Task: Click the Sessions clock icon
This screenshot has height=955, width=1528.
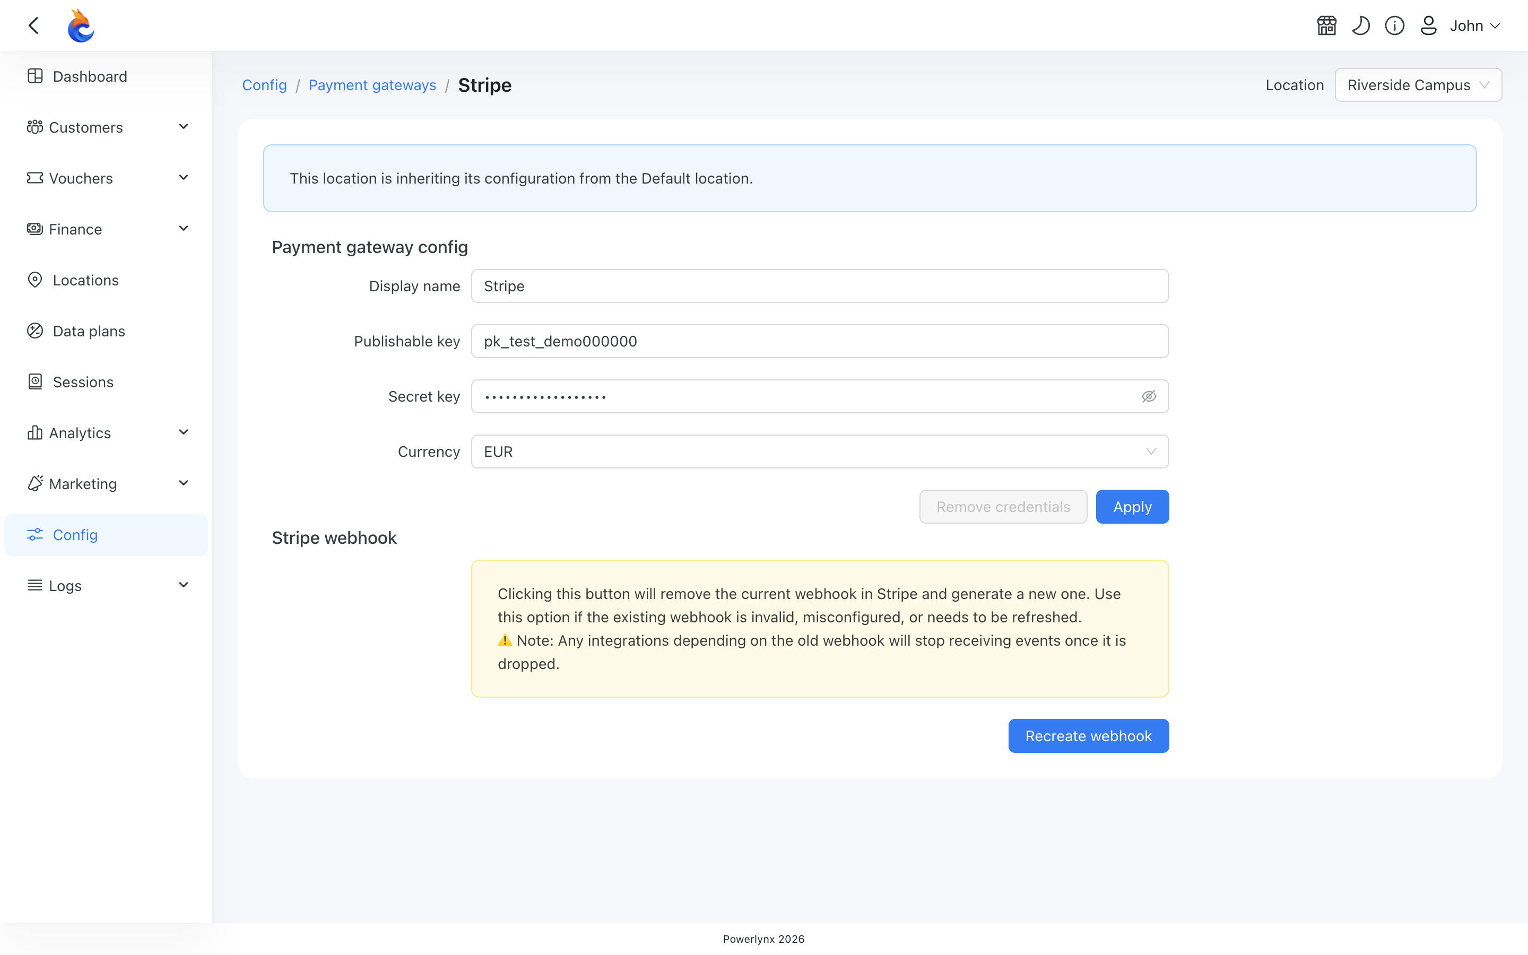Action: (x=34, y=381)
